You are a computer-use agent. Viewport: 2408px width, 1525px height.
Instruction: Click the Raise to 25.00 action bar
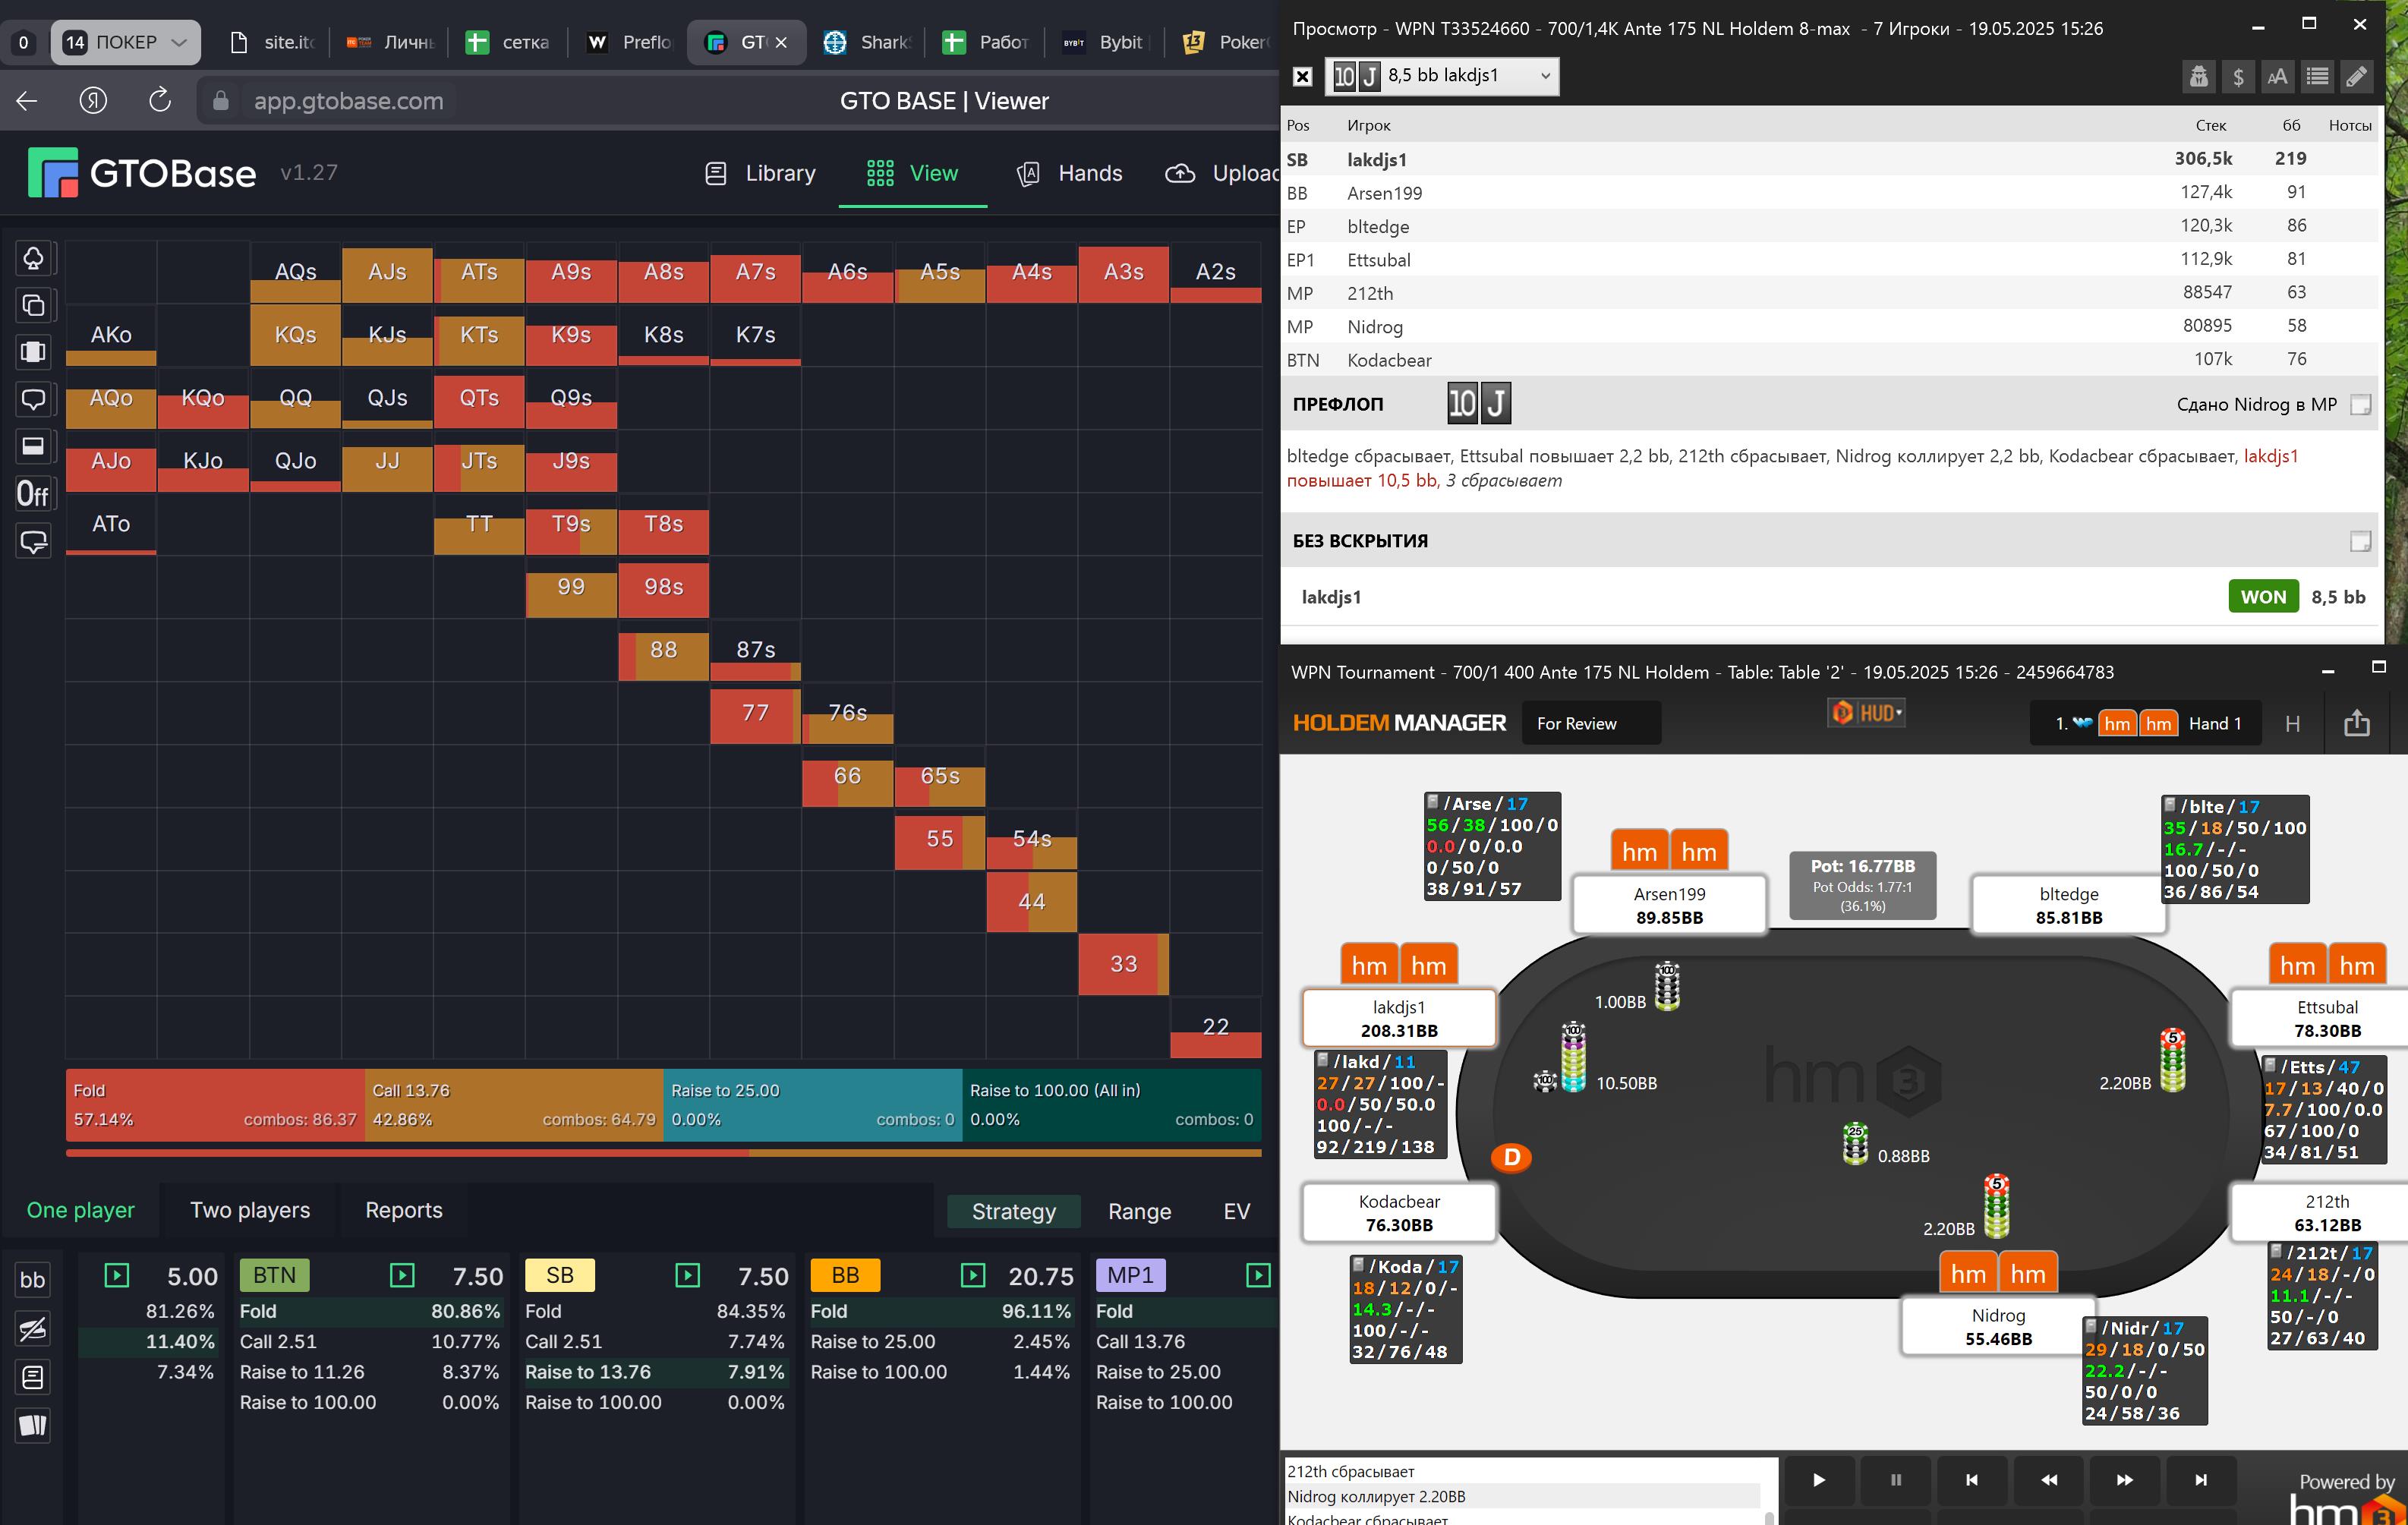point(812,1105)
